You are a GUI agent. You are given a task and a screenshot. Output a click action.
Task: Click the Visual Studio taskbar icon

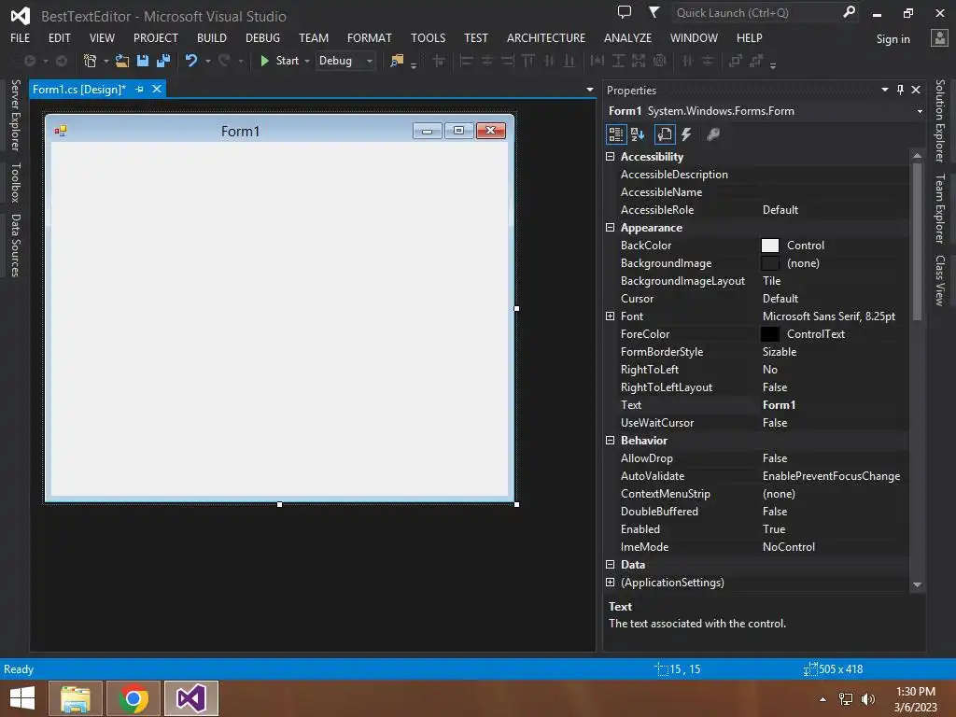[x=191, y=698]
